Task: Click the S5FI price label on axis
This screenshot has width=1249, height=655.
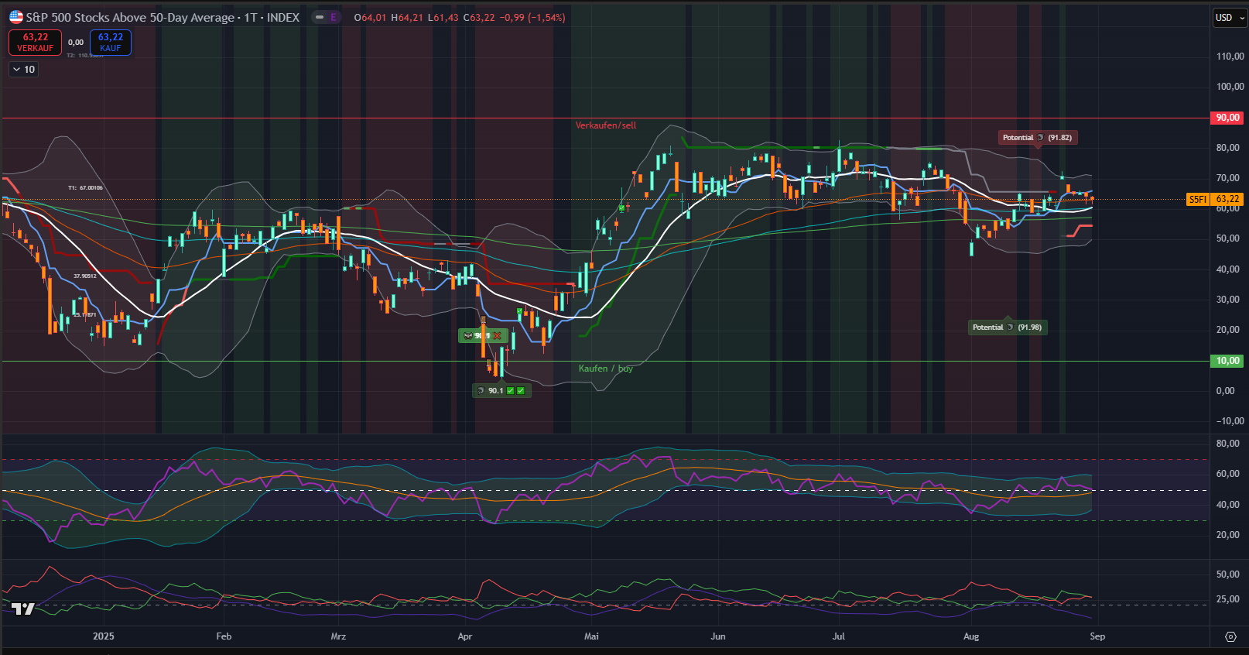Action: [1197, 200]
